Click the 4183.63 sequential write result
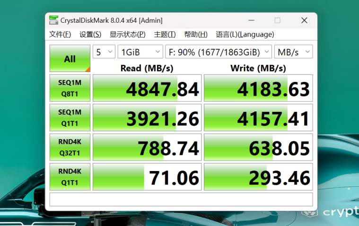 tap(258, 88)
